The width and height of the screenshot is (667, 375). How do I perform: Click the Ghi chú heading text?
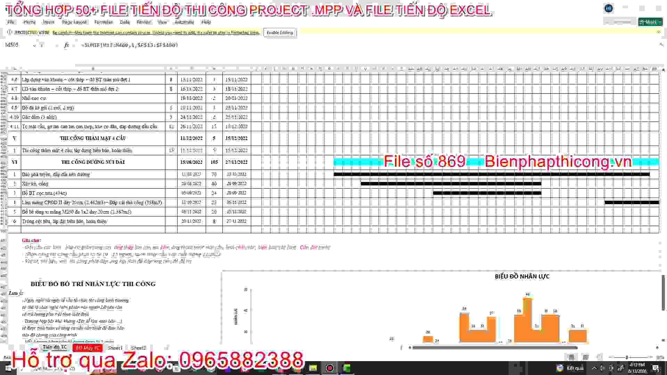pos(31,240)
